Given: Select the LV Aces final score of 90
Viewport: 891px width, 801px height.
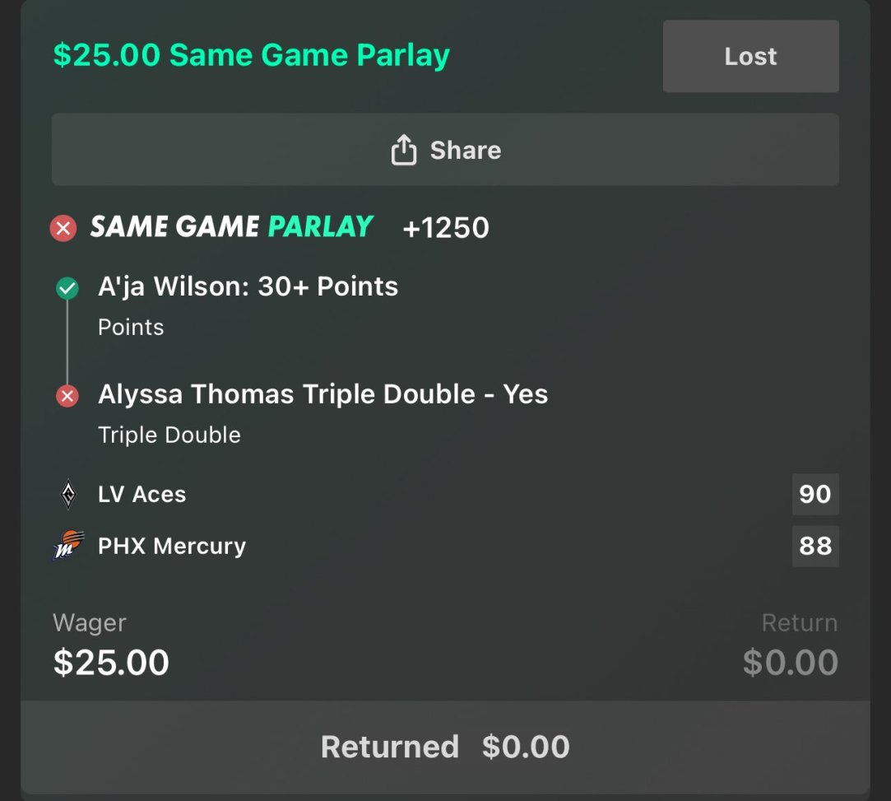Looking at the screenshot, I should [814, 494].
